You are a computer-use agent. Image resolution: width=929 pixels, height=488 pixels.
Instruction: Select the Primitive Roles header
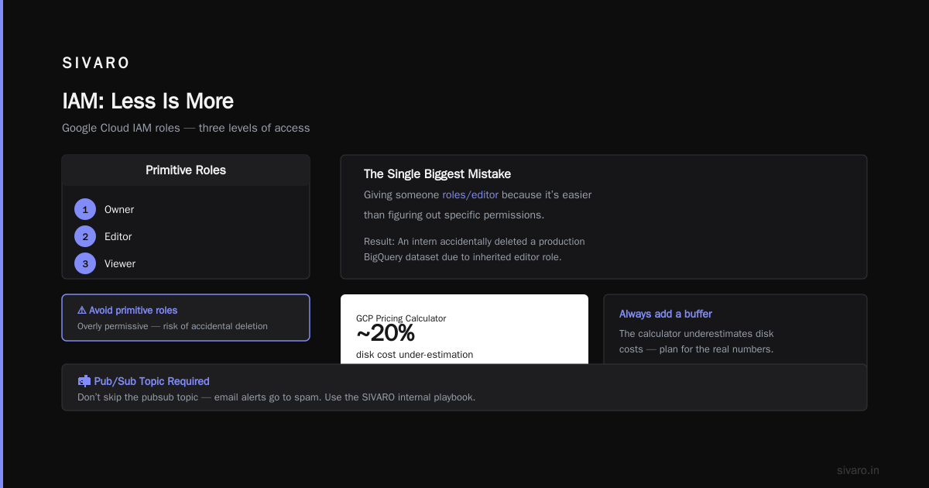186,170
